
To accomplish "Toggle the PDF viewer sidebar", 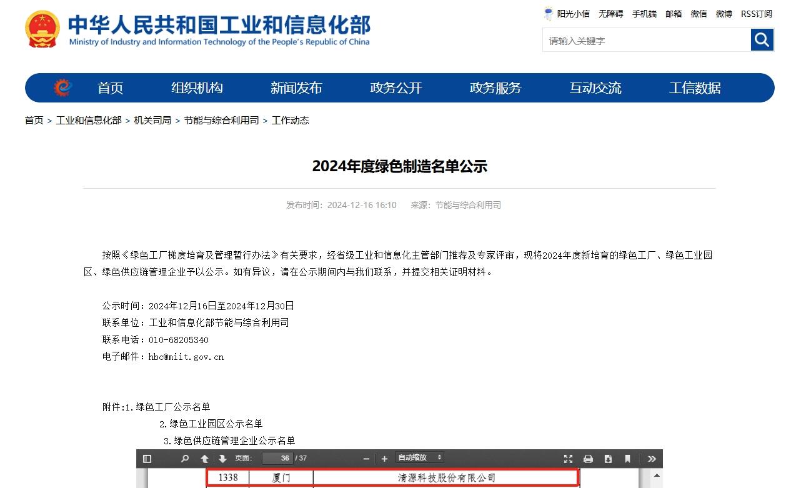I will (x=147, y=459).
